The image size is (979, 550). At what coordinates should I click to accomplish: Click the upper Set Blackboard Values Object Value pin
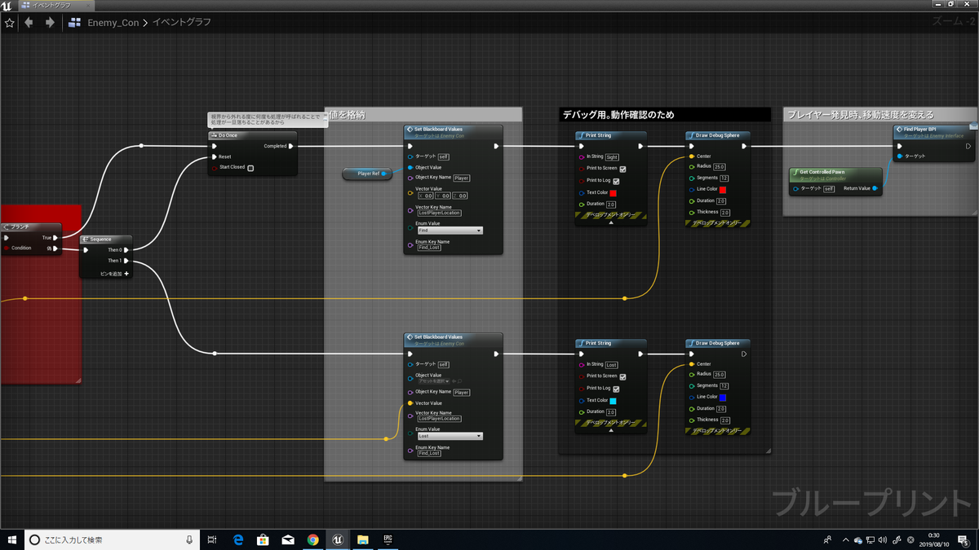coord(410,167)
